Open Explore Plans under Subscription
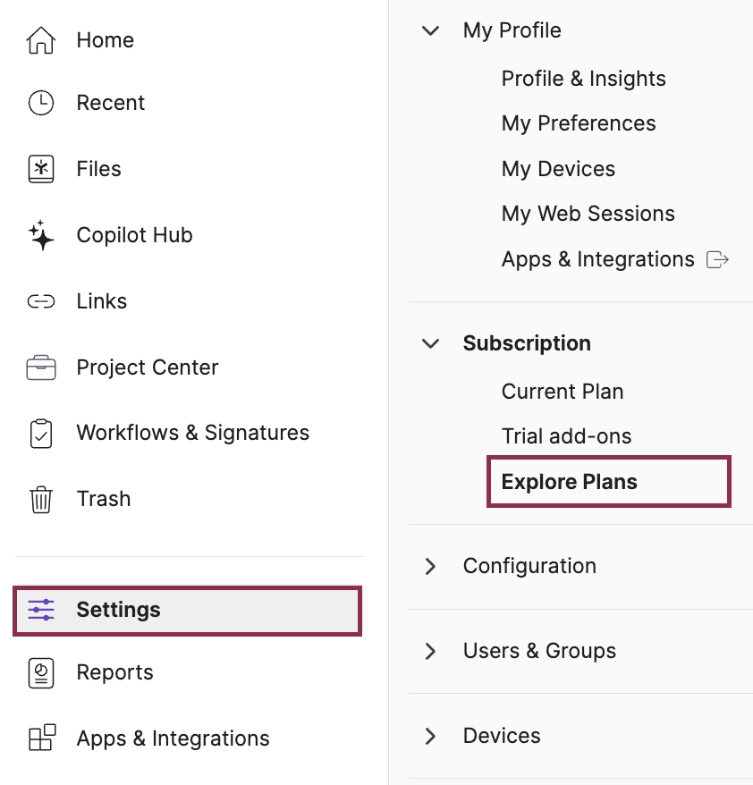 point(570,482)
